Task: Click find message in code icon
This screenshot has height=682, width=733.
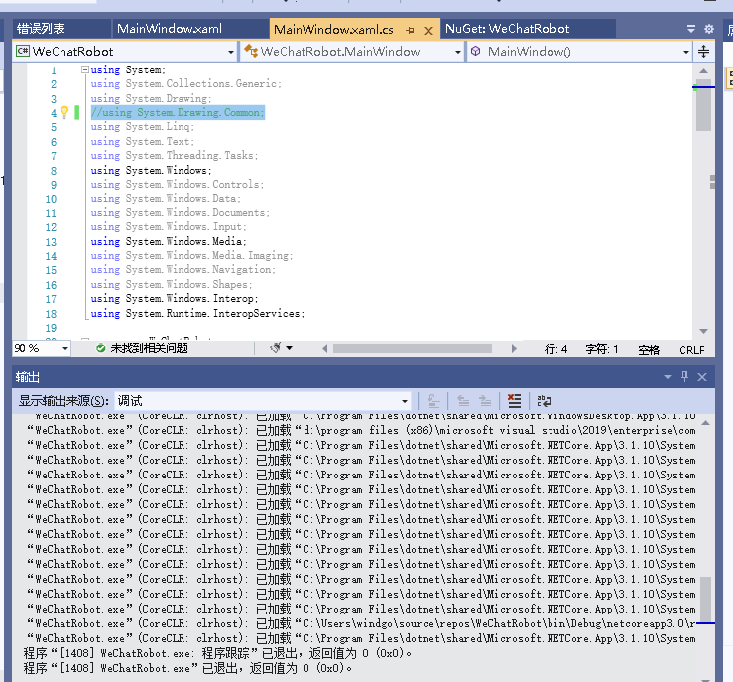Action: coord(433,401)
